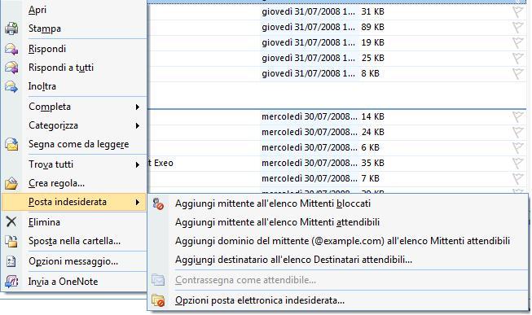Click the junk mail options folder icon

(158, 300)
